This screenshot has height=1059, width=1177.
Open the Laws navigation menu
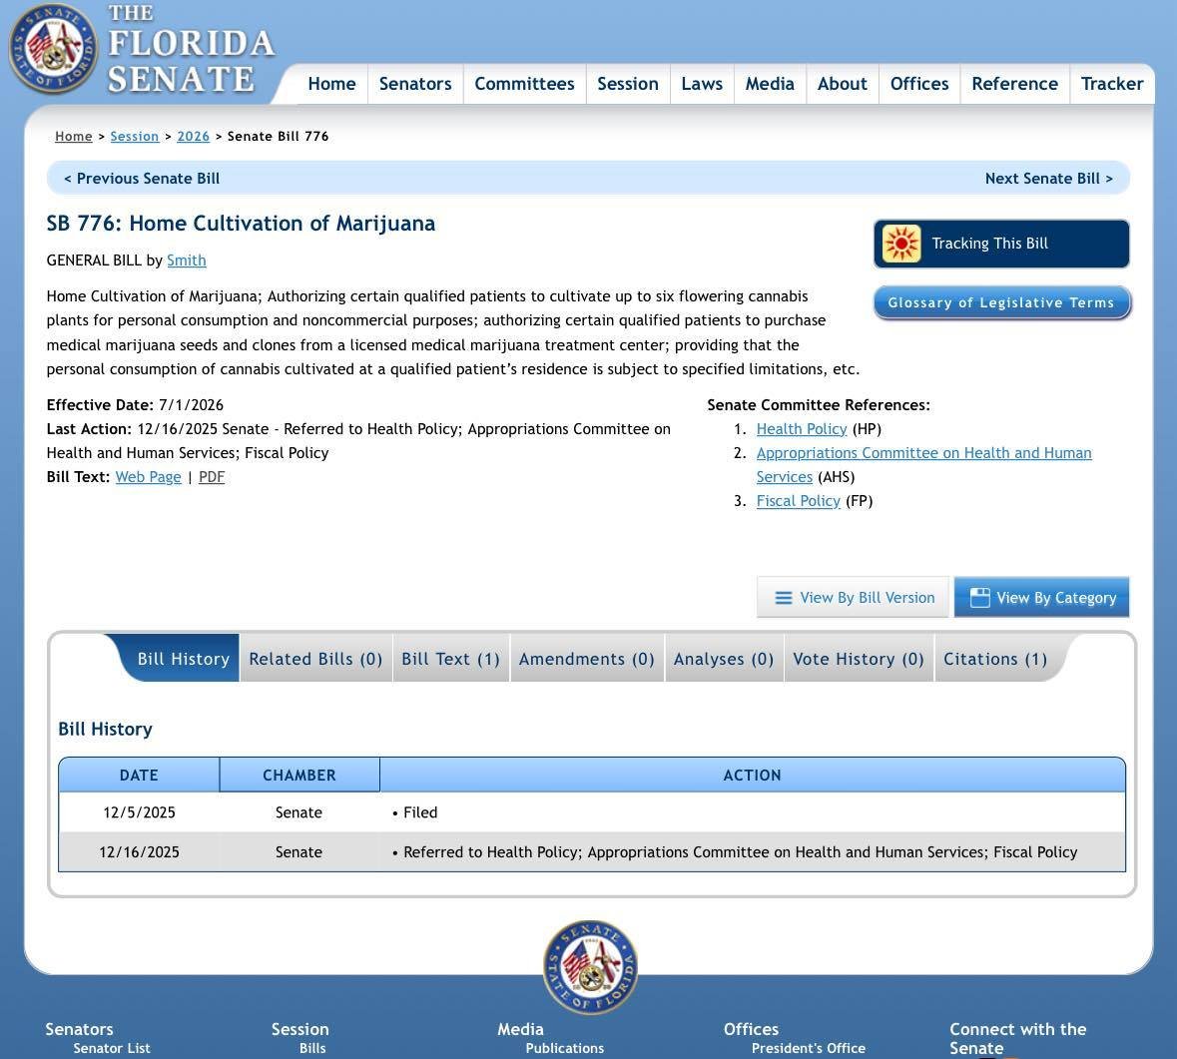point(702,84)
